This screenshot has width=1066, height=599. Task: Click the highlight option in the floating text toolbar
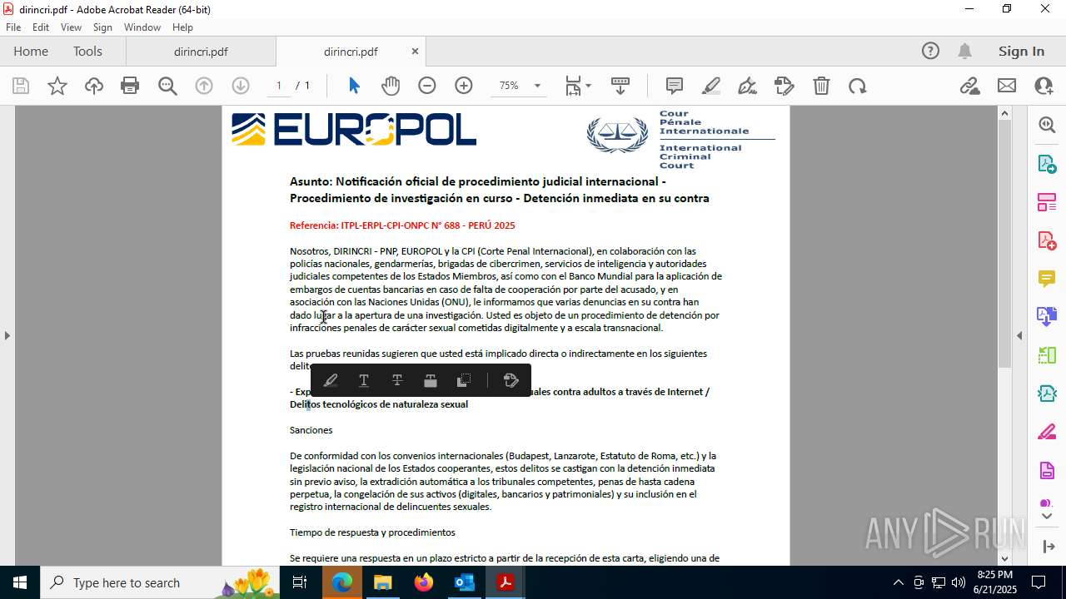[331, 380]
